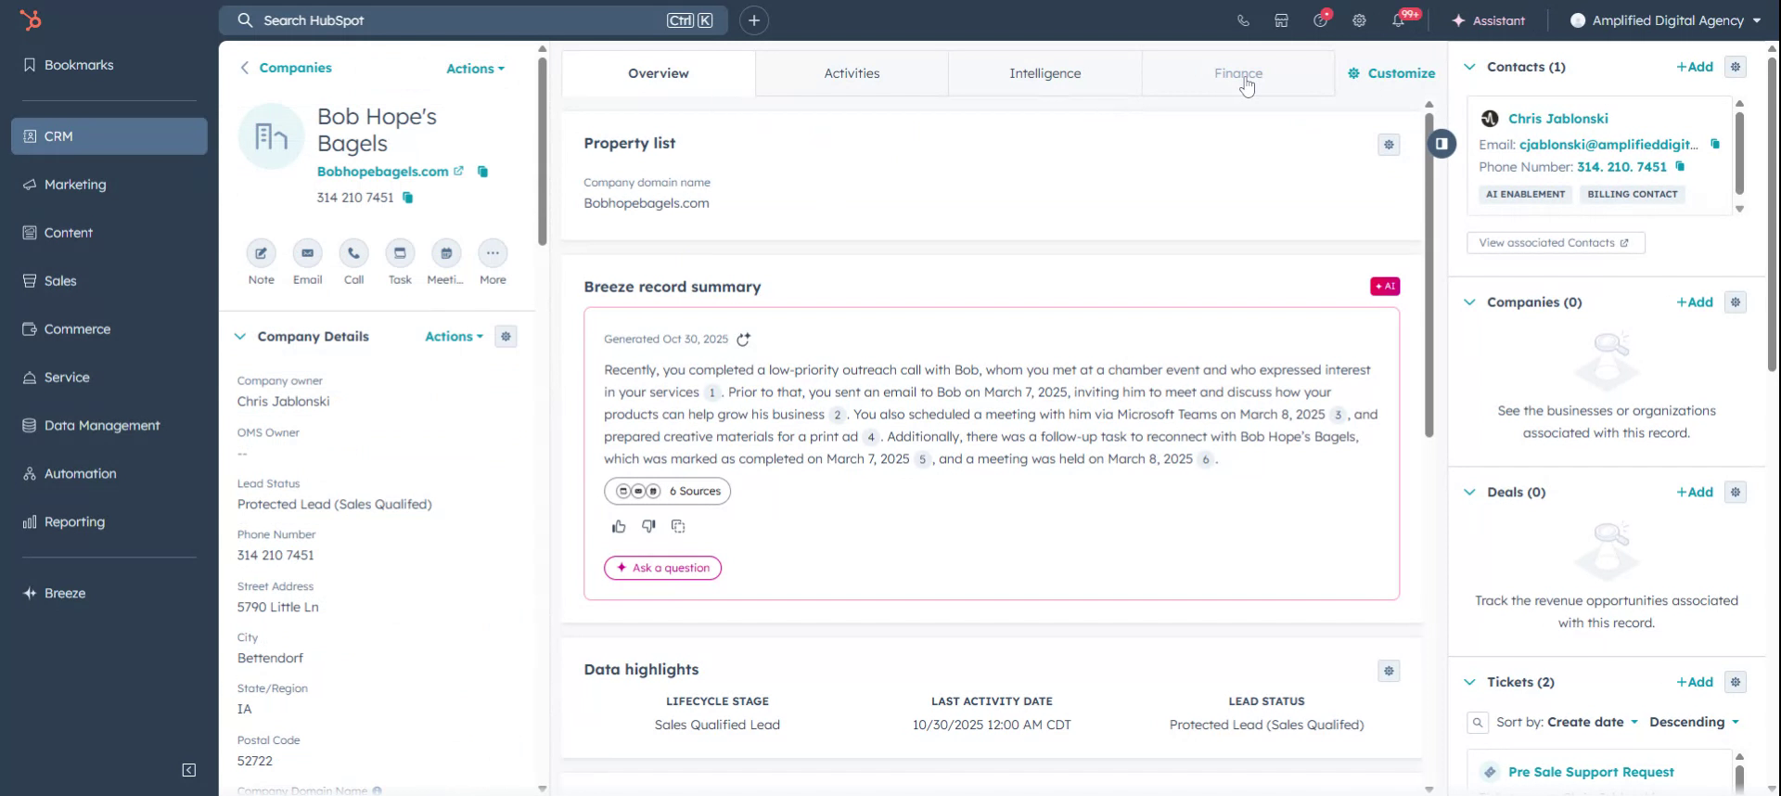Give thumbs down on the Breeze summary
Viewport: 1781px width, 796px height.
[648, 527]
